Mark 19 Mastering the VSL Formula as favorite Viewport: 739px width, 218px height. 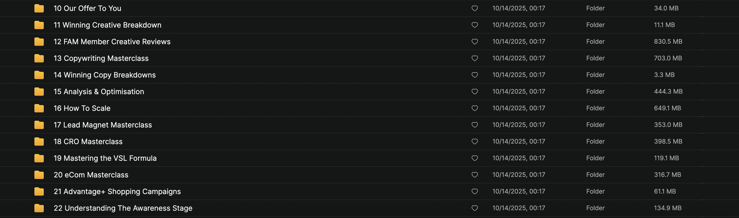[x=475, y=158]
